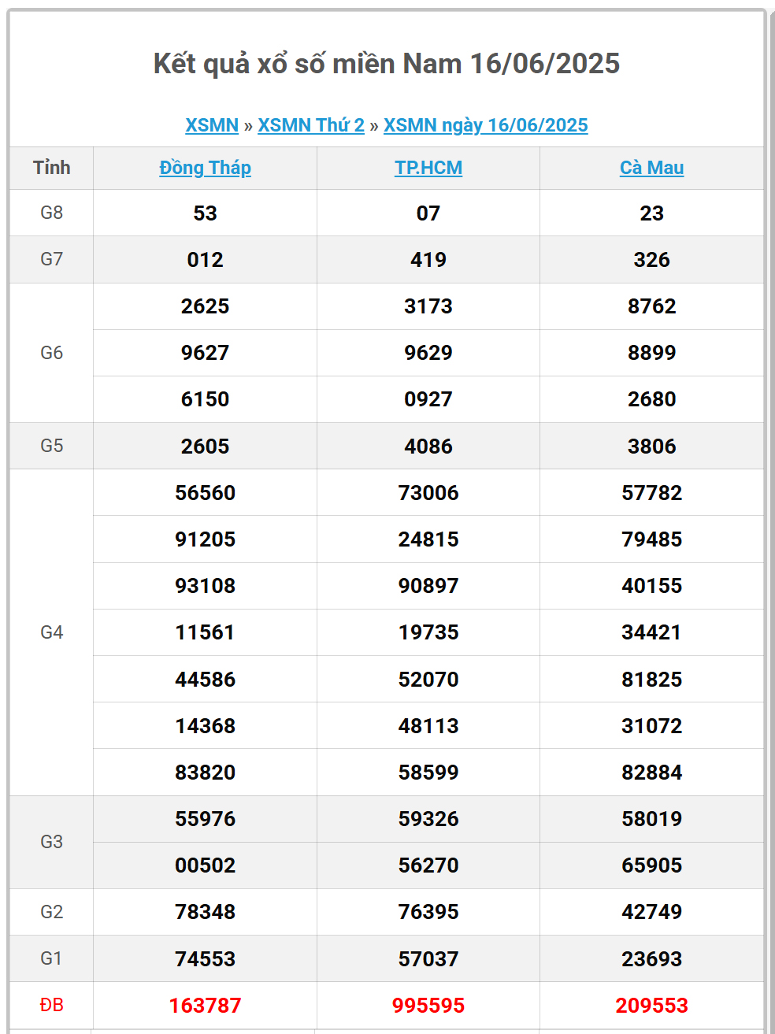Viewport: 775px width, 1034px height.
Task: Open the XSMN breadcrumb link
Action: 212,125
